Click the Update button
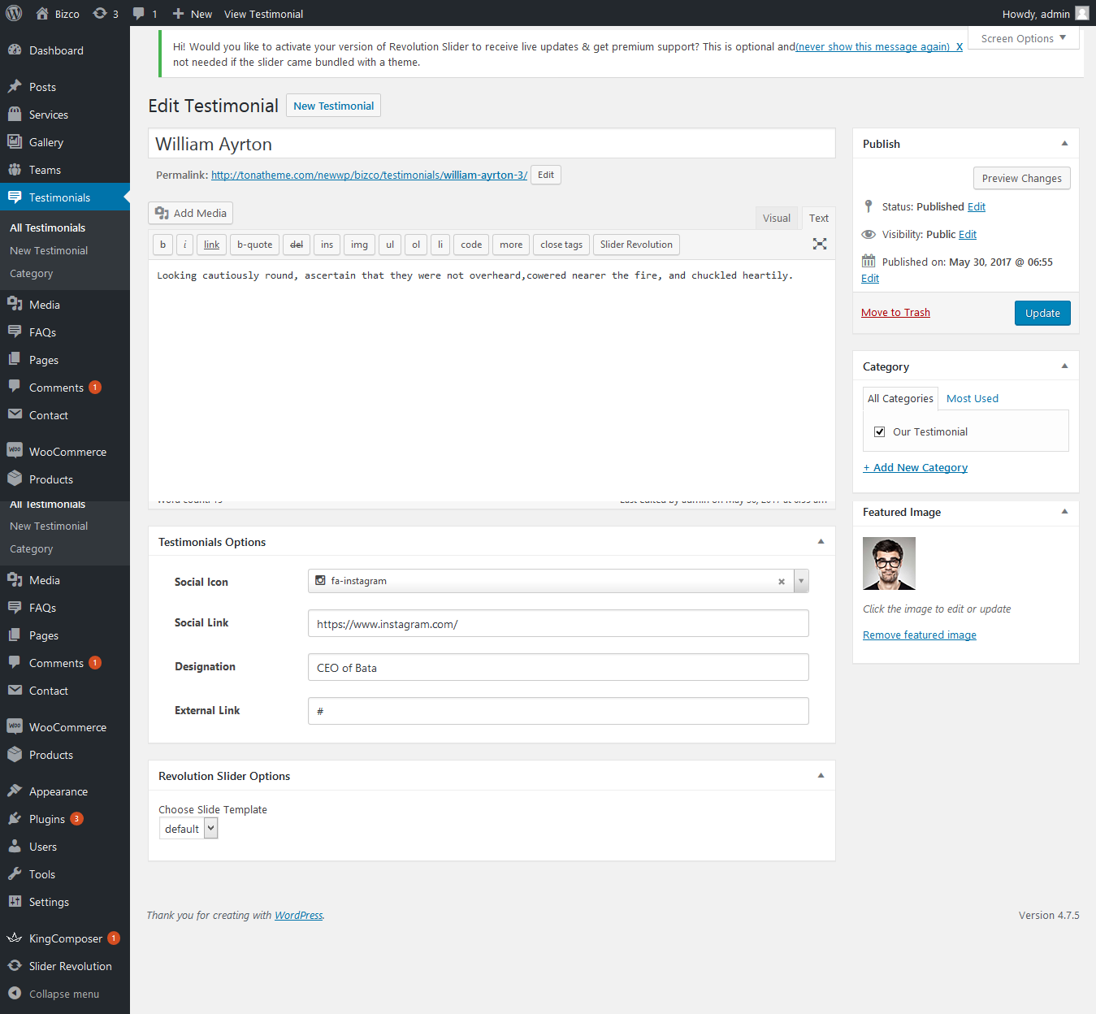This screenshot has height=1014, width=1096. pyautogui.click(x=1042, y=313)
